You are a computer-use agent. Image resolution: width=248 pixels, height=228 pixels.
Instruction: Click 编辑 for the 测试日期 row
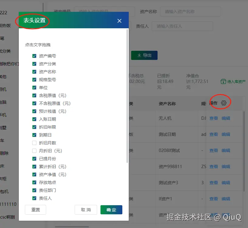tap(226, 134)
